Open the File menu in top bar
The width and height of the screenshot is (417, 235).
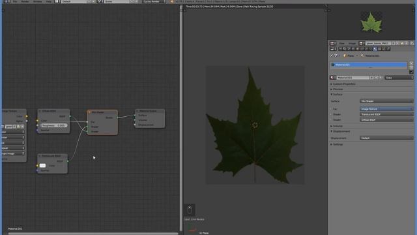(x=15, y=1)
